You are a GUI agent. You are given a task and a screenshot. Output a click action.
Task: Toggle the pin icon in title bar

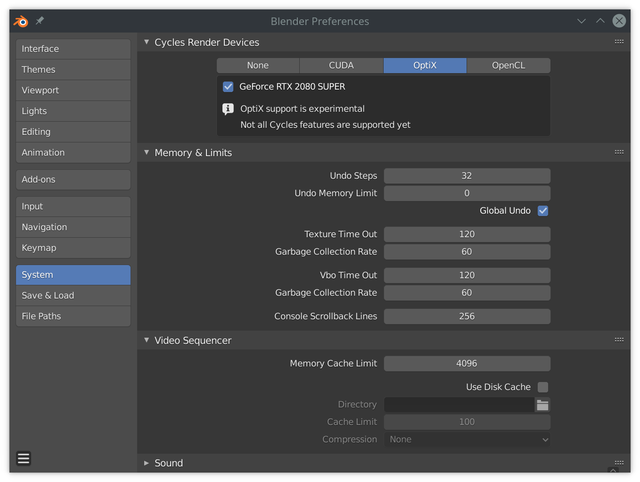(40, 21)
